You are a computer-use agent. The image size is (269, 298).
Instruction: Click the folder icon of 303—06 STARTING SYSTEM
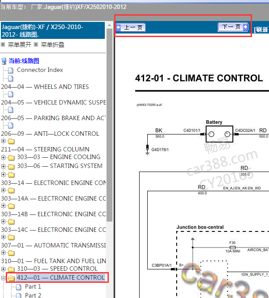point(11,167)
